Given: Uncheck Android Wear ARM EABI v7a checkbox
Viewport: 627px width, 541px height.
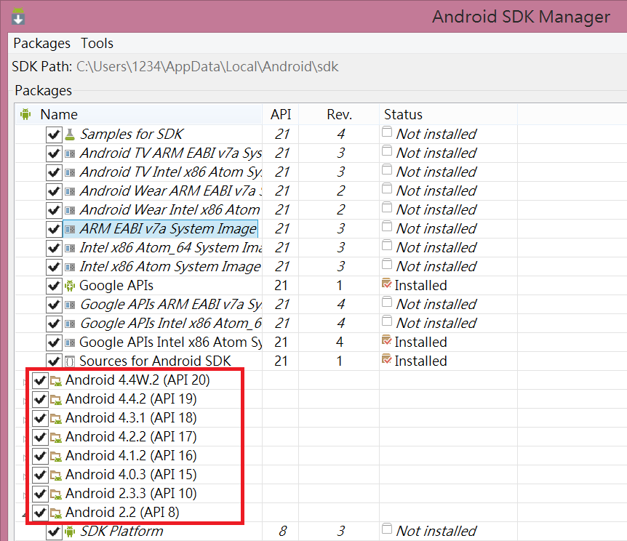Looking at the screenshot, I should coord(54,191).
